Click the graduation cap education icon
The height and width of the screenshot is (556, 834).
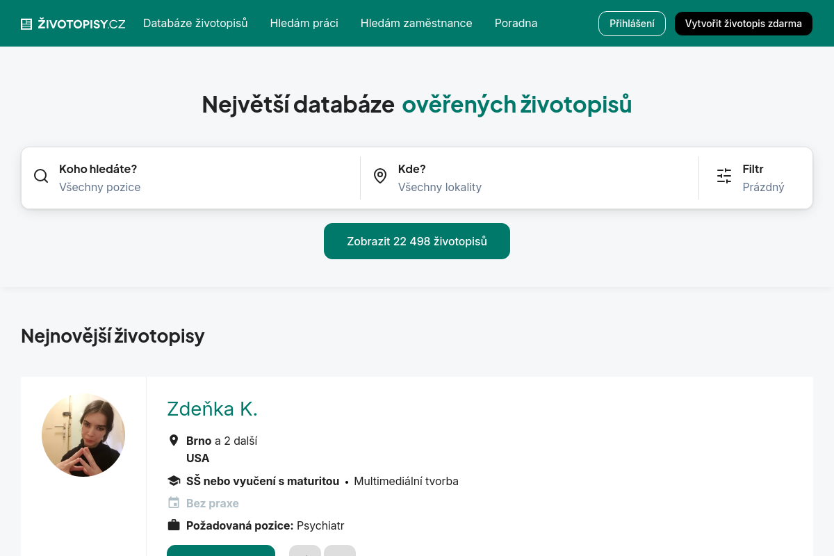(x=174, y=481)
